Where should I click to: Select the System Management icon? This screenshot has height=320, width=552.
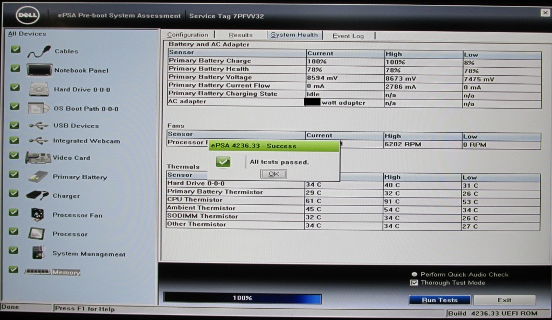(x=38, y=253)
